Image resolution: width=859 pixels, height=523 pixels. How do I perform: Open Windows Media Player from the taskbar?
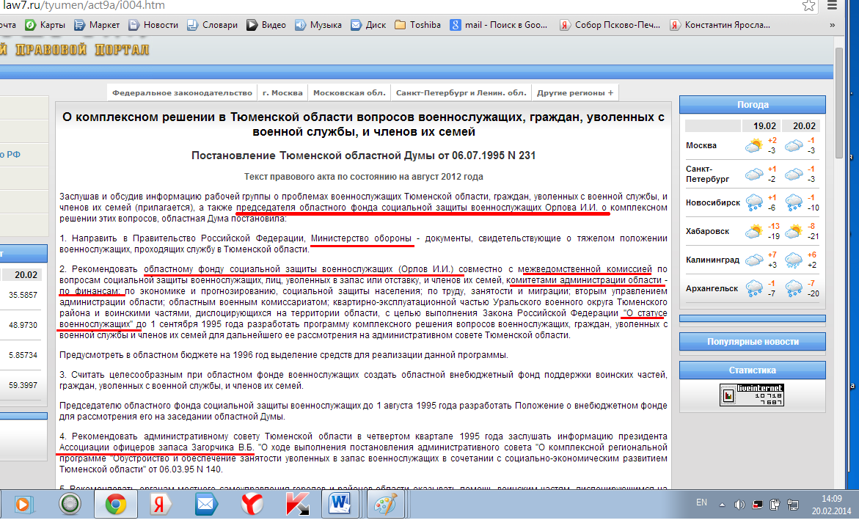[23, 504]
